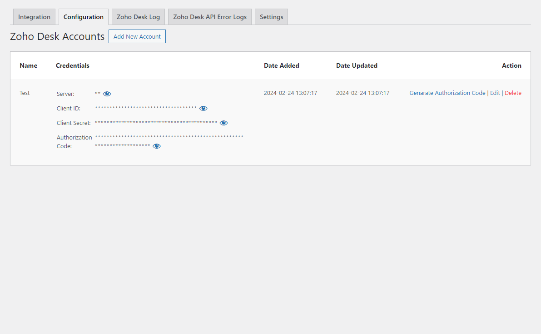Click the Date Added value 2024-02-24 13:07:17
541x334 pixels.
(x=291, y=93)
